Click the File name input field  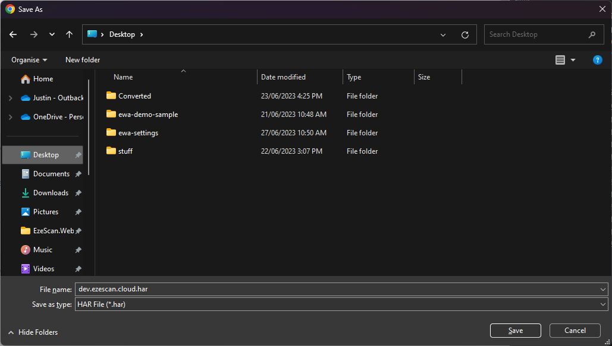click(336, 289)
